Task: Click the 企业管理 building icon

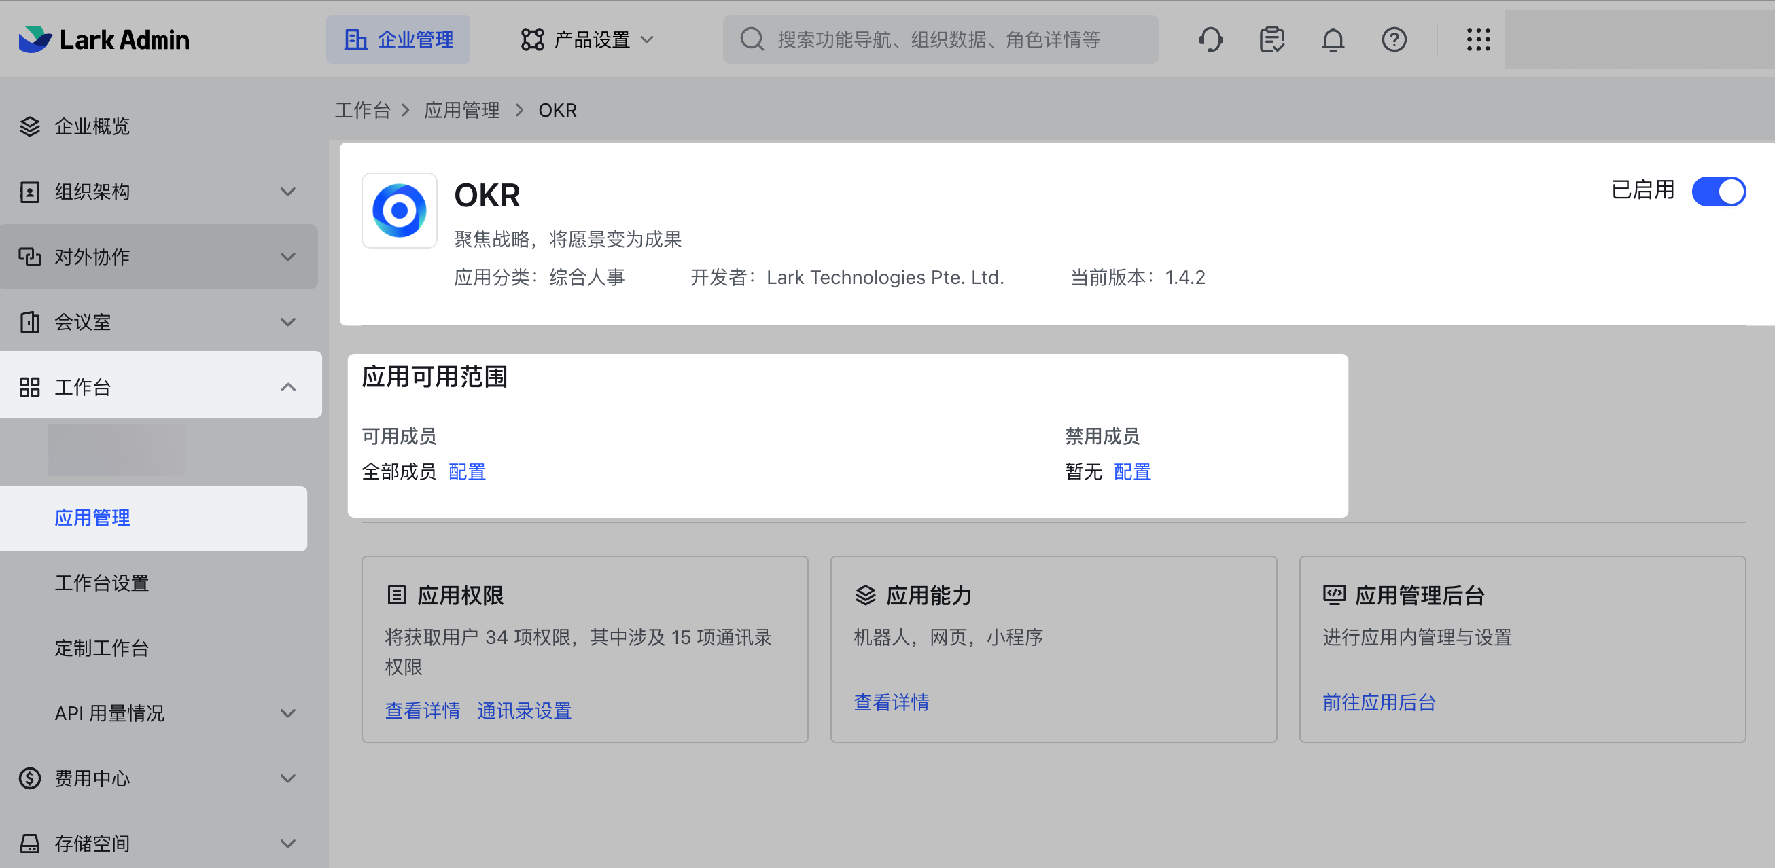Action: (355, 39)
